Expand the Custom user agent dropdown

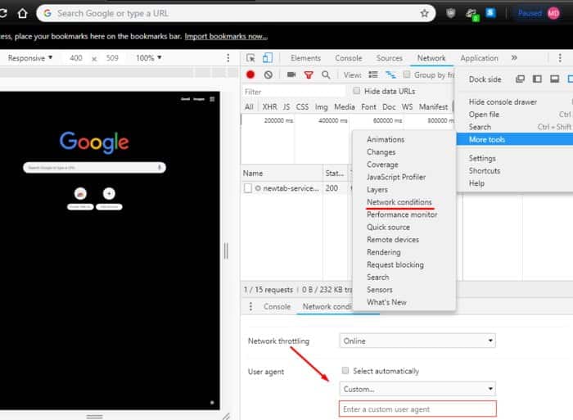coord(417,389)
